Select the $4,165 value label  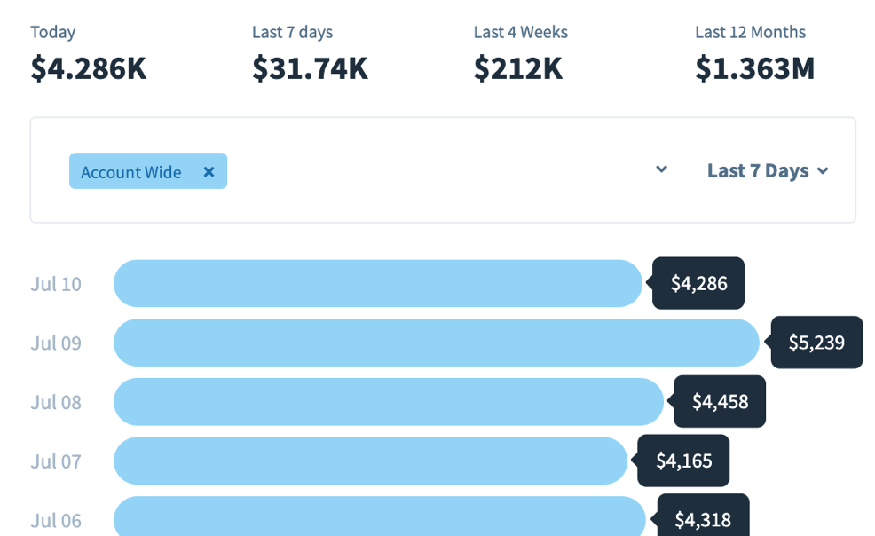click(x=683, y=461)
